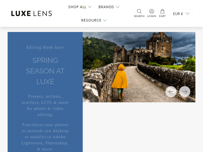This screenshot has width=203, height=152.
Task: Open search with the magnifier icon
Action: [x=139, y=11]
